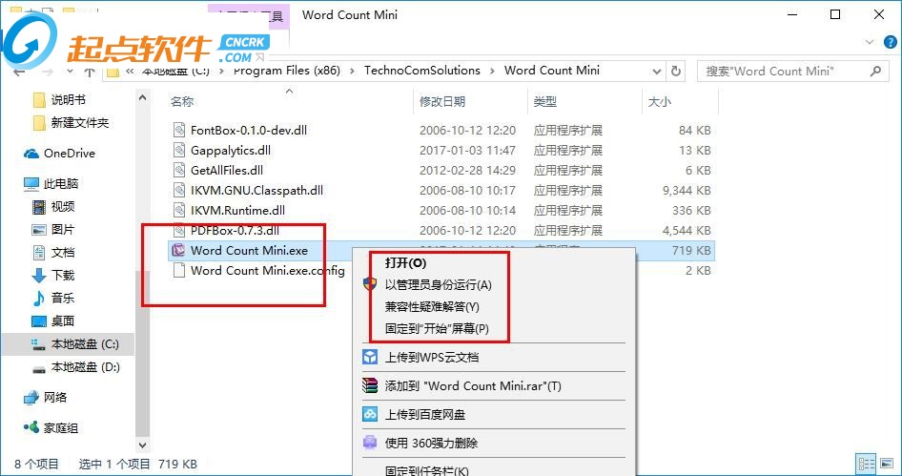The image size is (902, 476).
Task: Click the refresh icon beside address bar
Action: (x=677, y=72)
